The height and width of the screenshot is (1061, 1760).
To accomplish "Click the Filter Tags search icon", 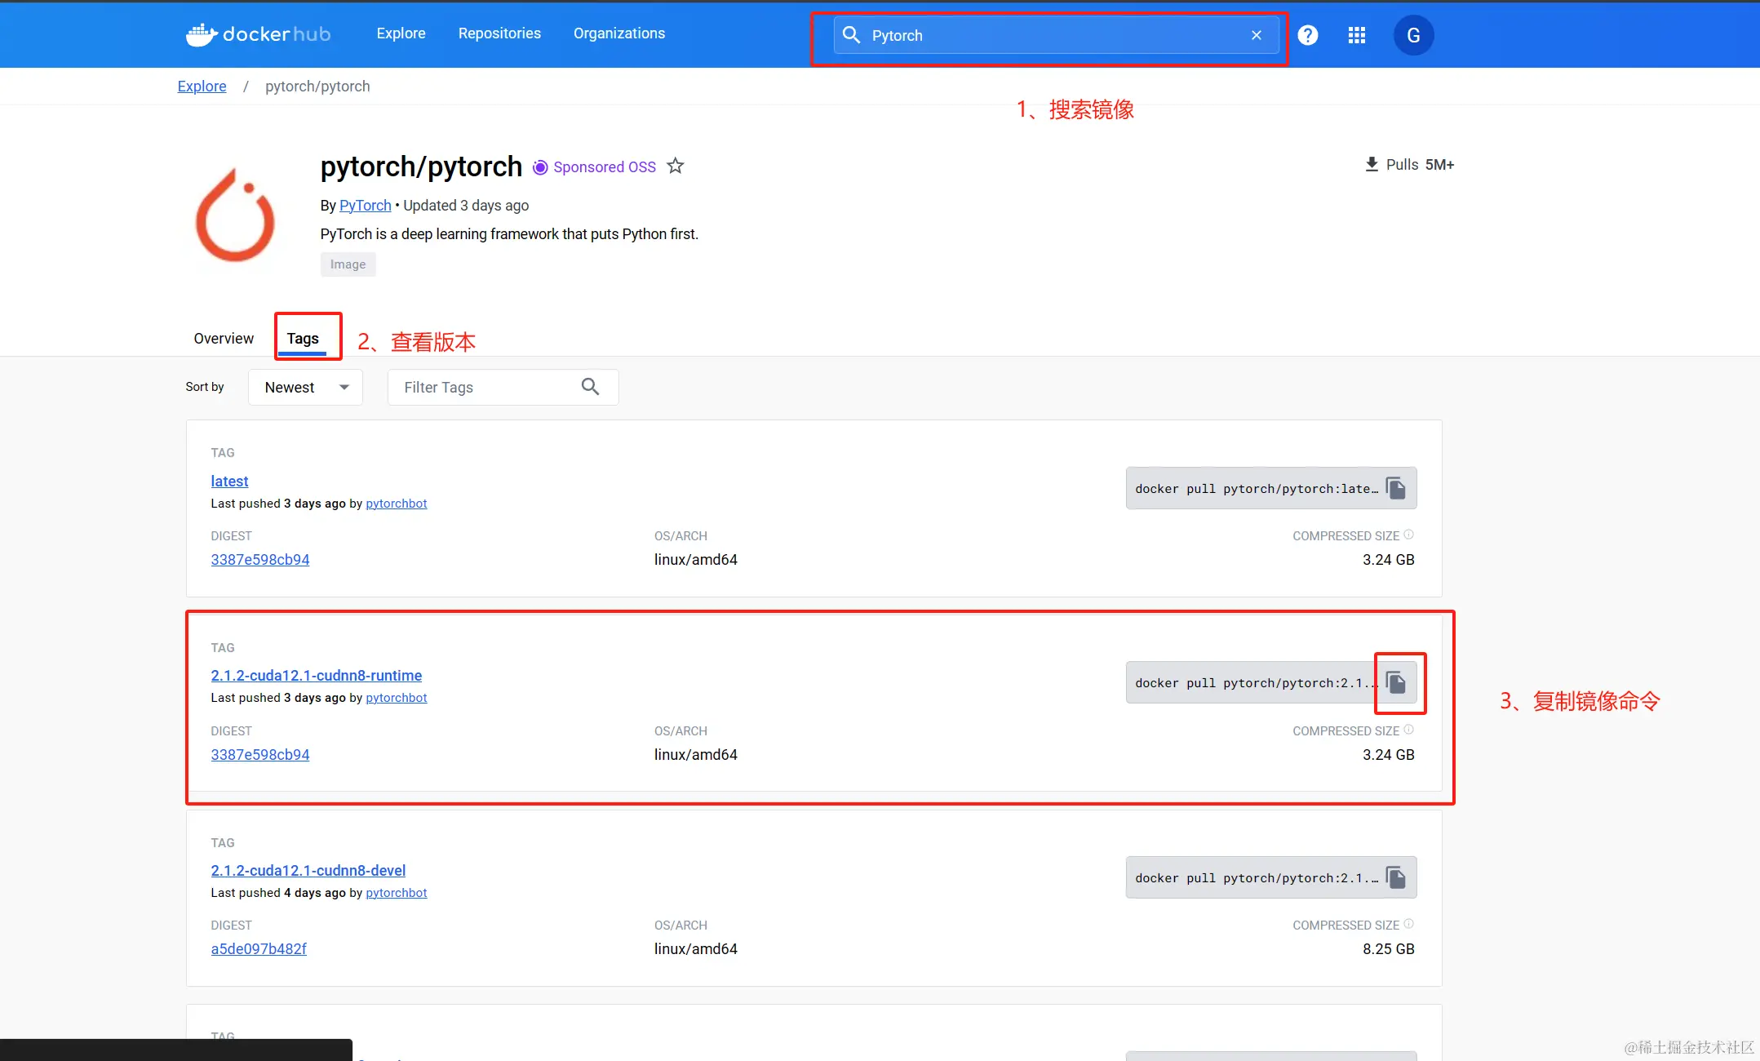I will (x=590, y=387).
